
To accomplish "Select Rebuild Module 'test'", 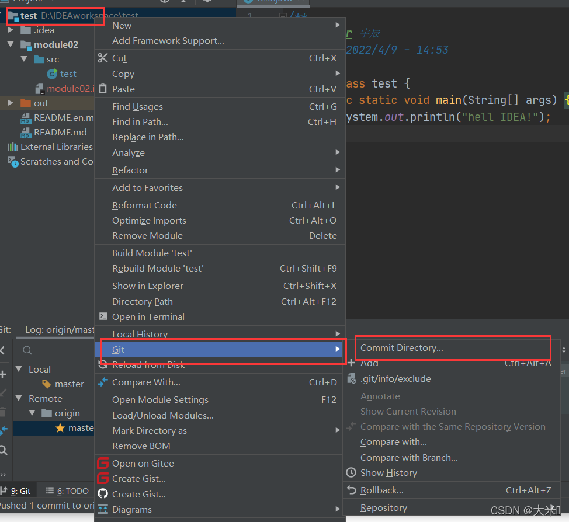I will (x=220, y=269).
